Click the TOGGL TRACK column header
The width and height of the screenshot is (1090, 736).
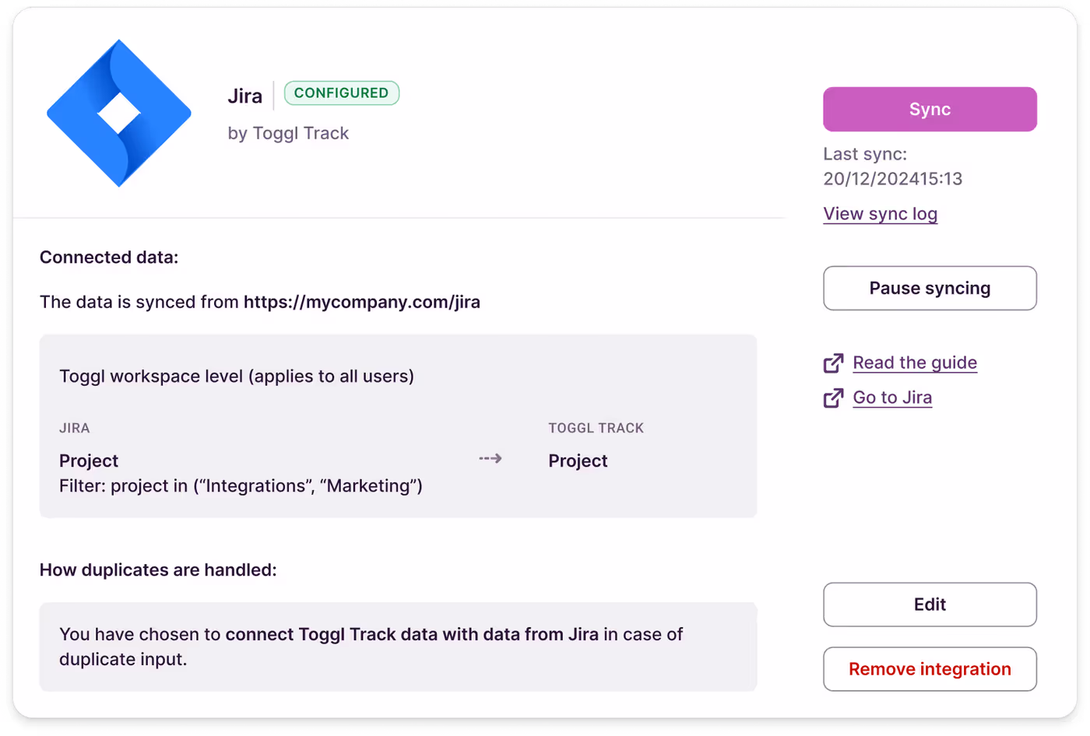click(596, 428)
